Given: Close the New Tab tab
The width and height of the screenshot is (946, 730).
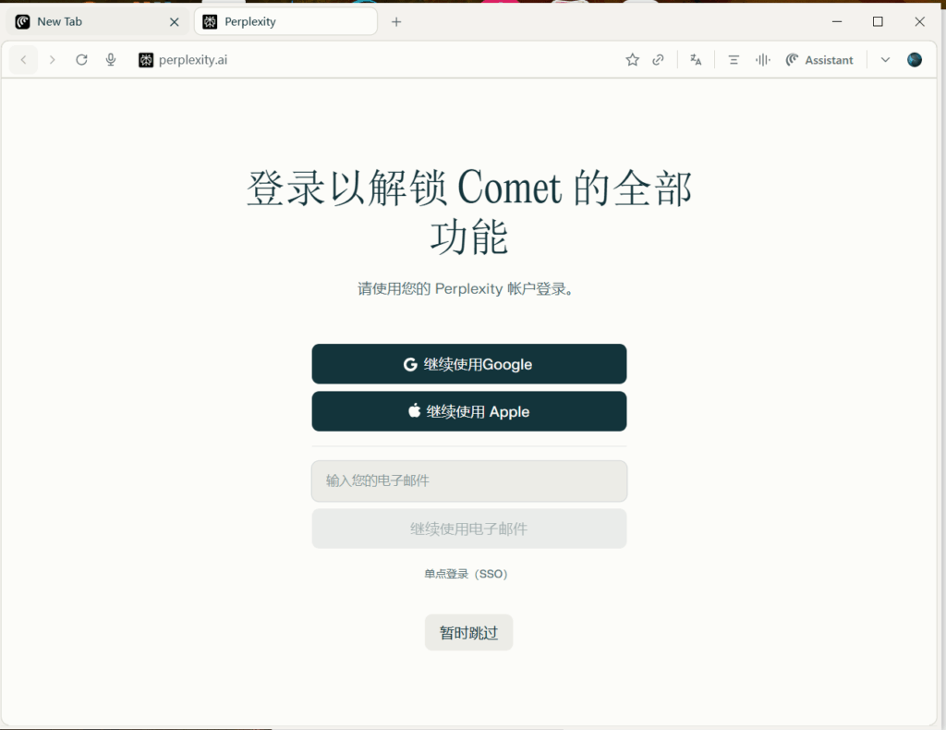Looking at the screenshot, I should [x=174, y=21].
